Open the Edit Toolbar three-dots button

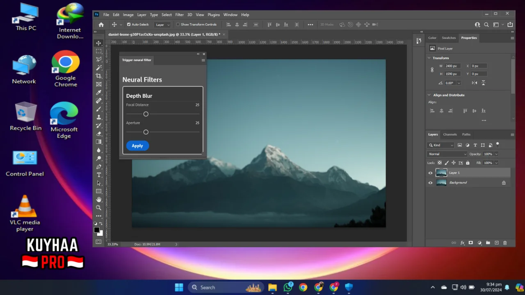click(x=99, y=216)
